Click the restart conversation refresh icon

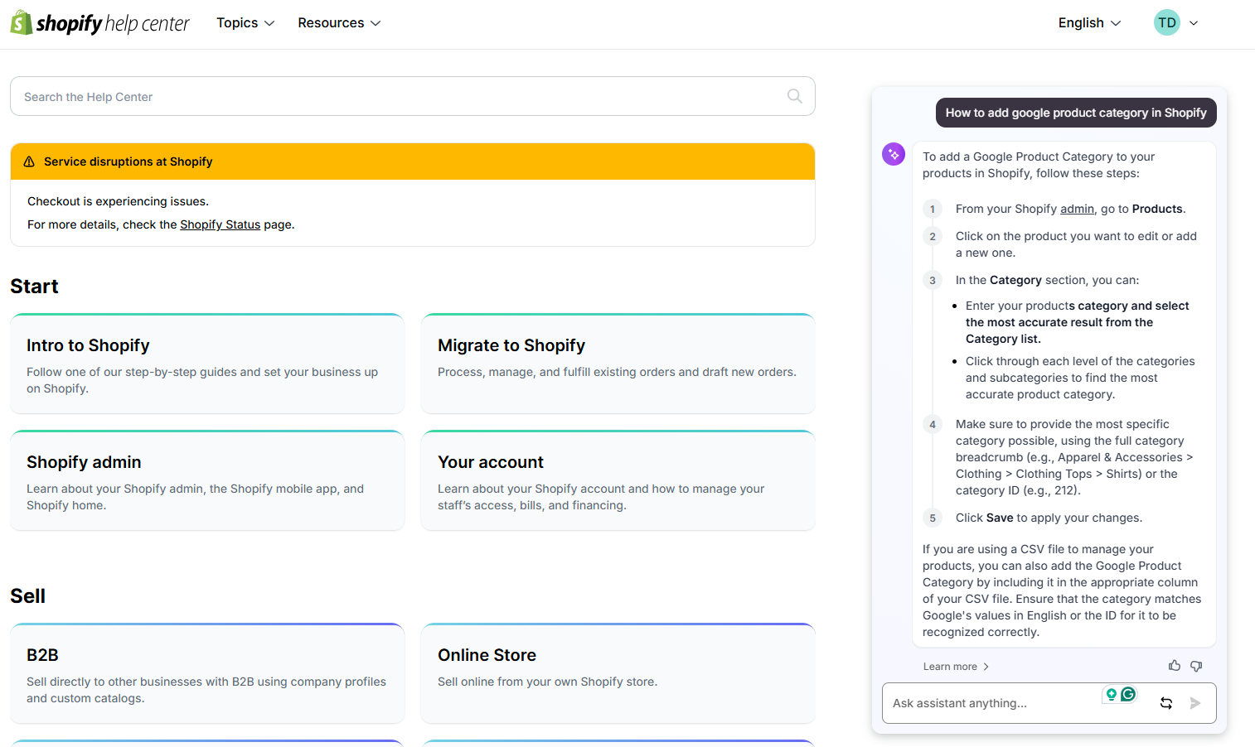click(x=1166, y=703)
